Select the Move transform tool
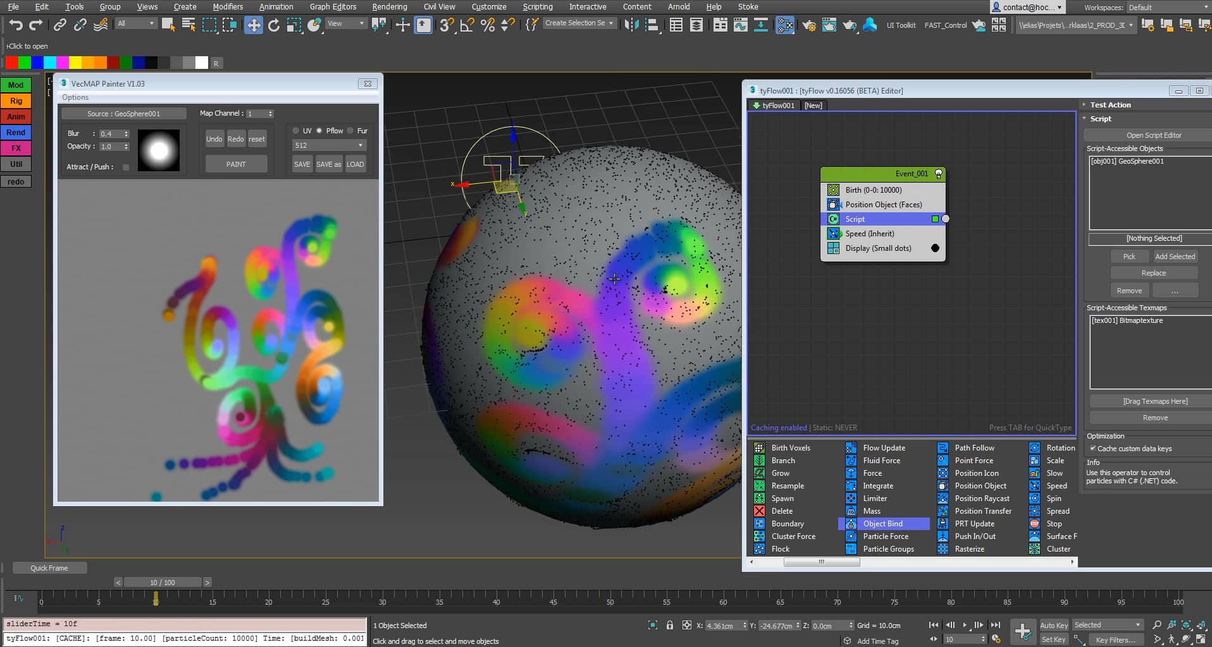The width and height of the screenshot is (1212, 647). [x=254, y=25]
